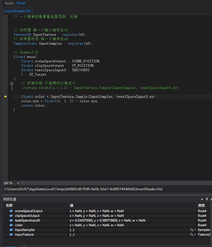Click the 局部变量 panel title
Viewport: 212px width, 247px height.
coord(10,199)
